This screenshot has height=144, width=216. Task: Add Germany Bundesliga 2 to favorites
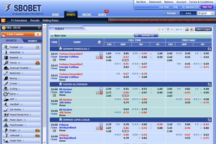(x=60, y=49)
